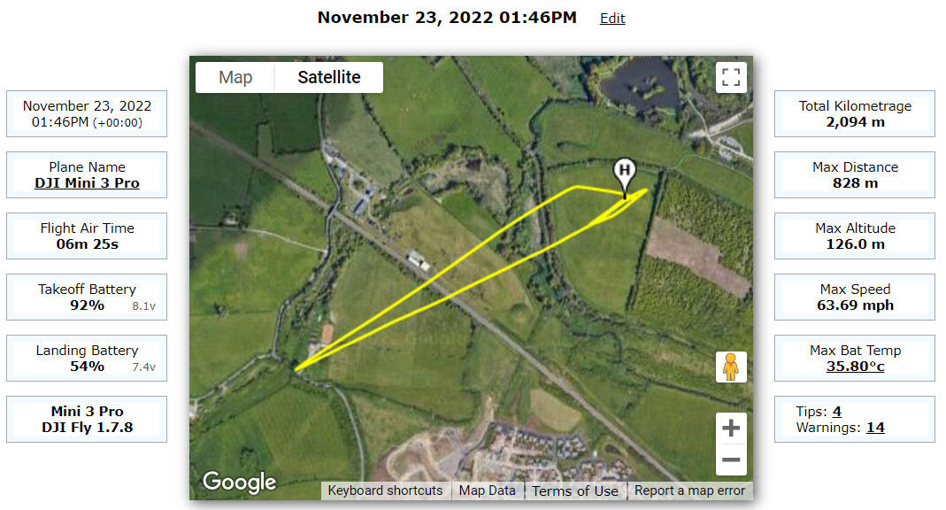Switch to Satellite view tab
946x510 pixels.
point(329,77)
